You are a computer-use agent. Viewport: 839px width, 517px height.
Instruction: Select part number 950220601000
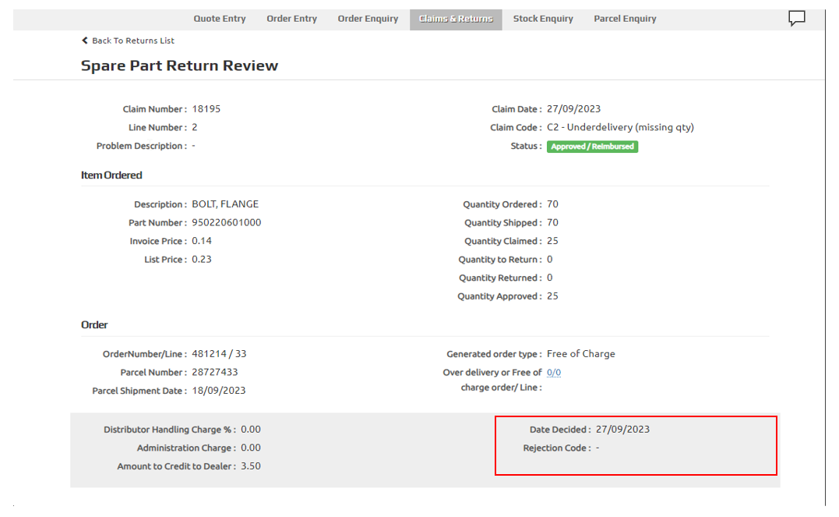pyautogui.click(x=227, y=222)
